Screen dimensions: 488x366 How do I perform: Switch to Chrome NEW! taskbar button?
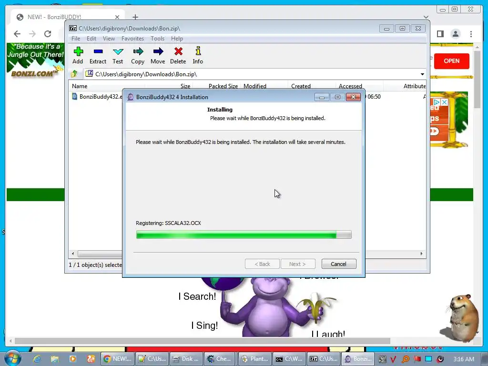pos(118,359)
